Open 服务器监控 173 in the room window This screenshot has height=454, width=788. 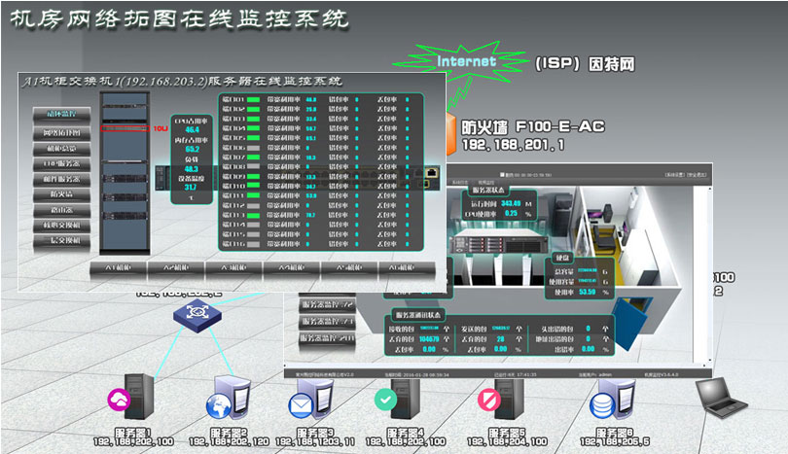point(328,321)
